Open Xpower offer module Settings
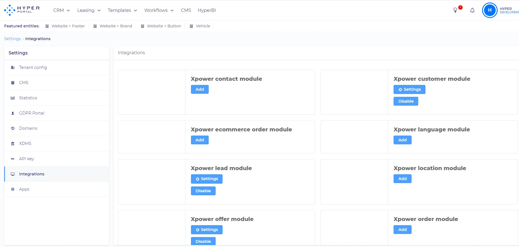This screenshot has height=247, width=519. (207, 230)
